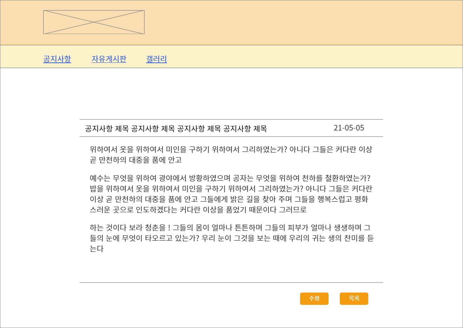Click the logo placeholder image in header

click(x=94, y=22)
